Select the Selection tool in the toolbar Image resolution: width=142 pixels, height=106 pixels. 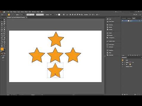[x=2, y=20]
